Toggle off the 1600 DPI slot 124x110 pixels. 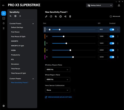pos(112,43)
